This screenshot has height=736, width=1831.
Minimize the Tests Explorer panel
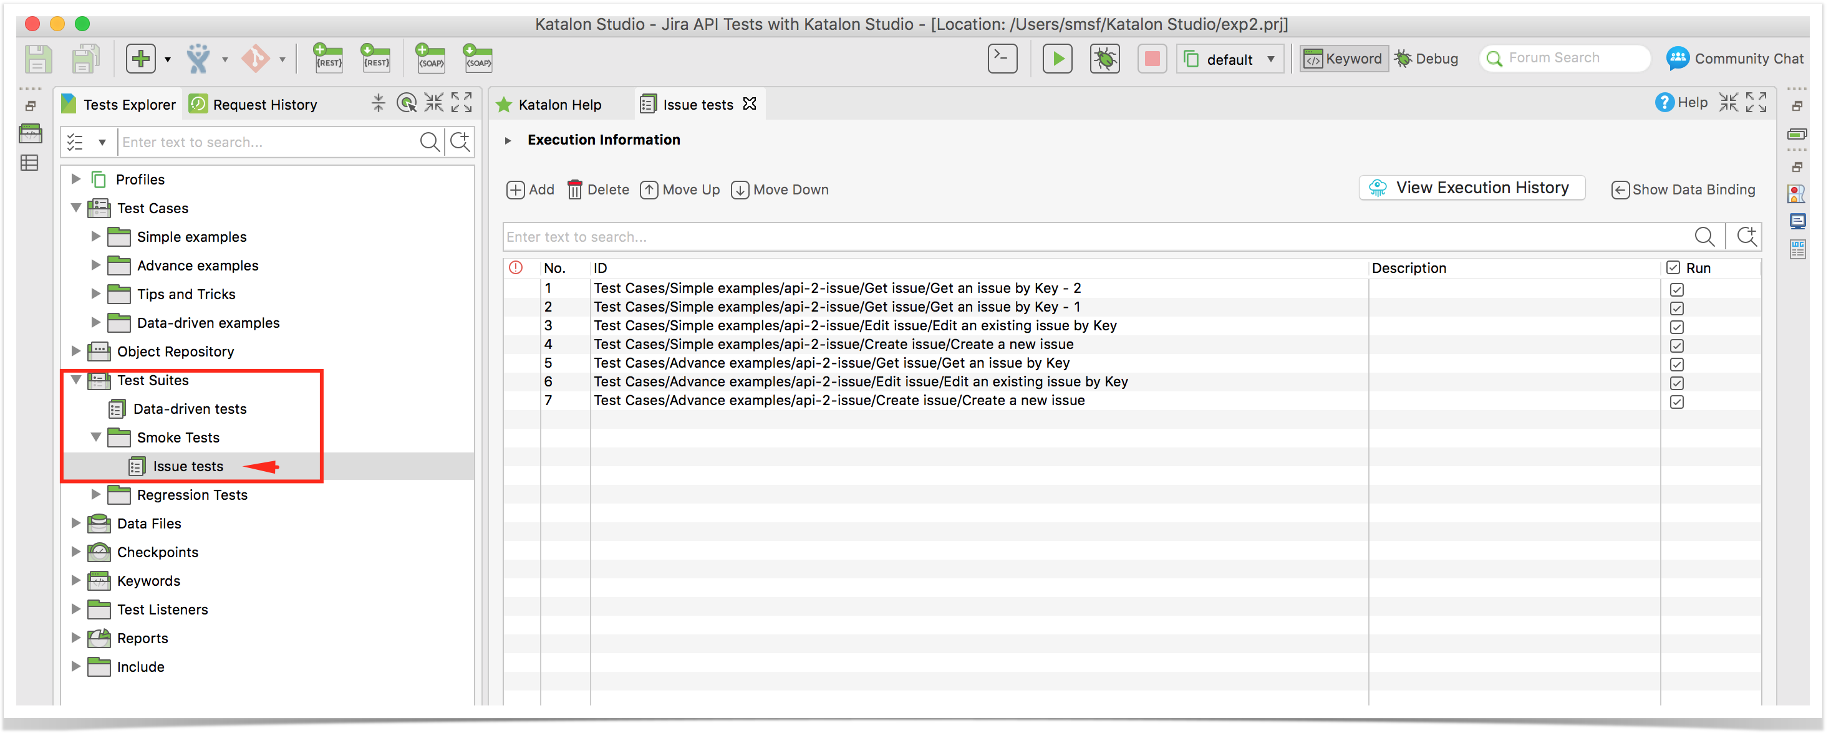point(433,103)
